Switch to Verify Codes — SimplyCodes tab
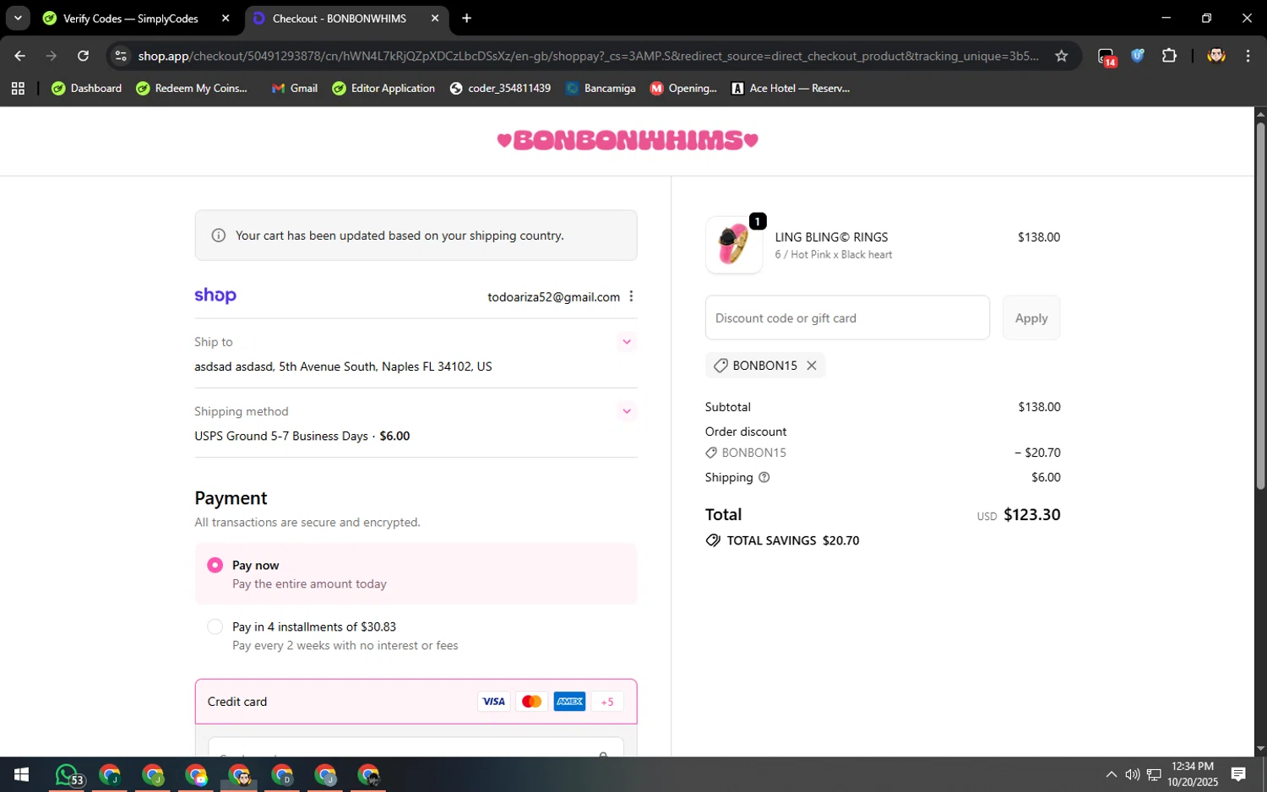 (x=131, y=19)
